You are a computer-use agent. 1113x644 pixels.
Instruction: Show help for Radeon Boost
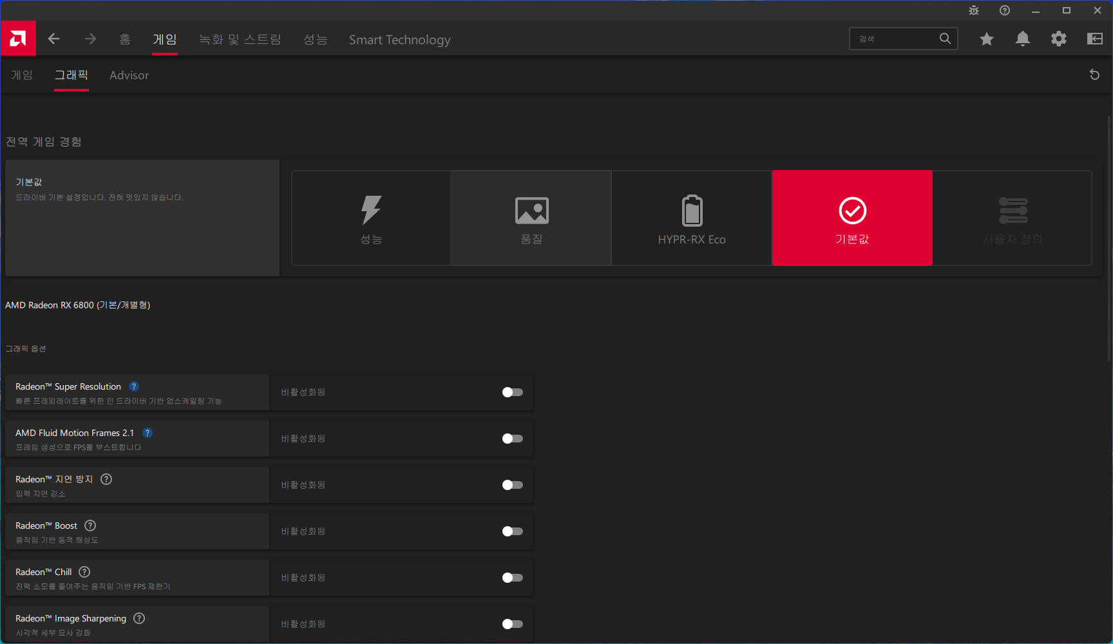coord(91,526)
